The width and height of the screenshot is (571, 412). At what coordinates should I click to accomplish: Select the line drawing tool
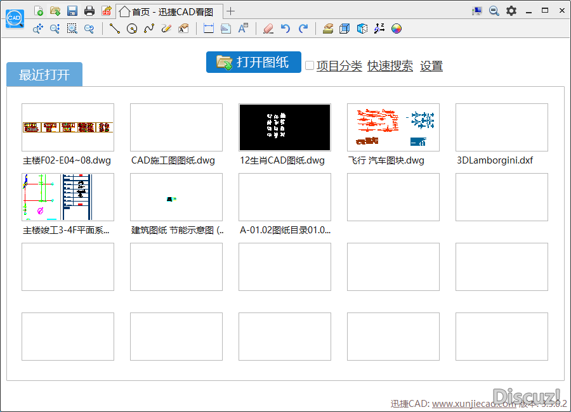[x=114, y=29]
